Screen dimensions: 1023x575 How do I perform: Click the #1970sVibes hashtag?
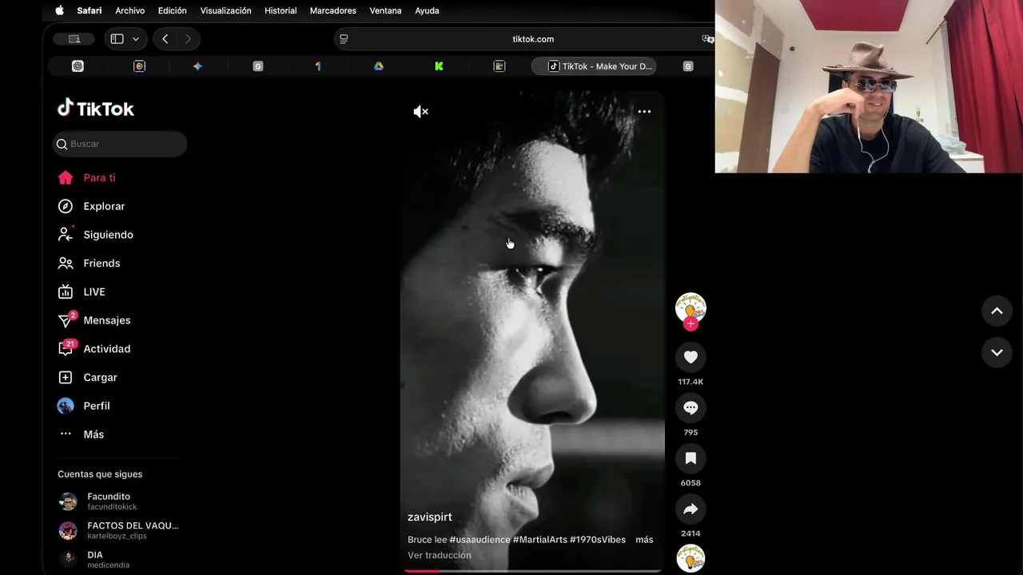click(598, 540)
